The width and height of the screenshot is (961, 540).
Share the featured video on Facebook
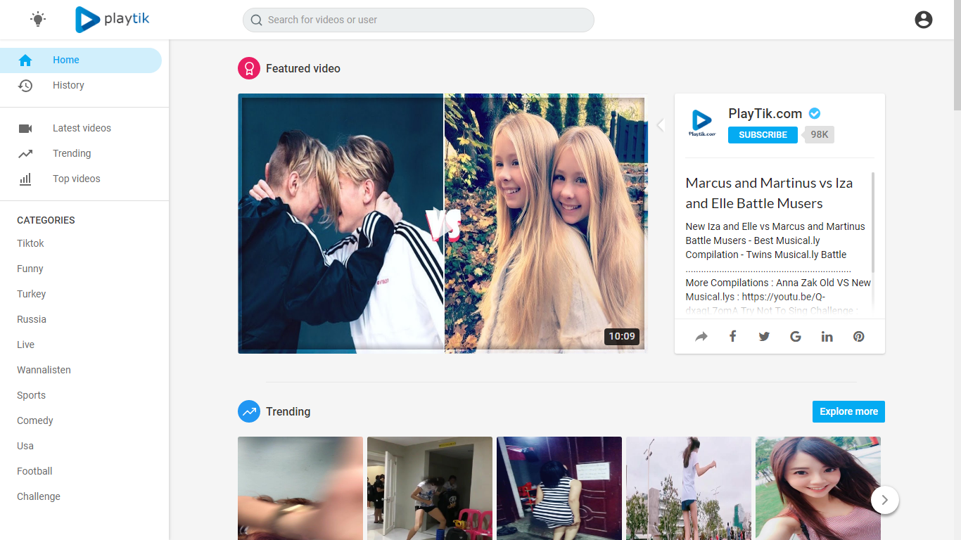(x=732, y=336)
